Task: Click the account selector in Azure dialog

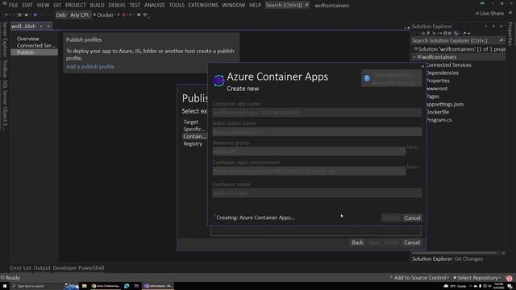Action: [391, 78]
